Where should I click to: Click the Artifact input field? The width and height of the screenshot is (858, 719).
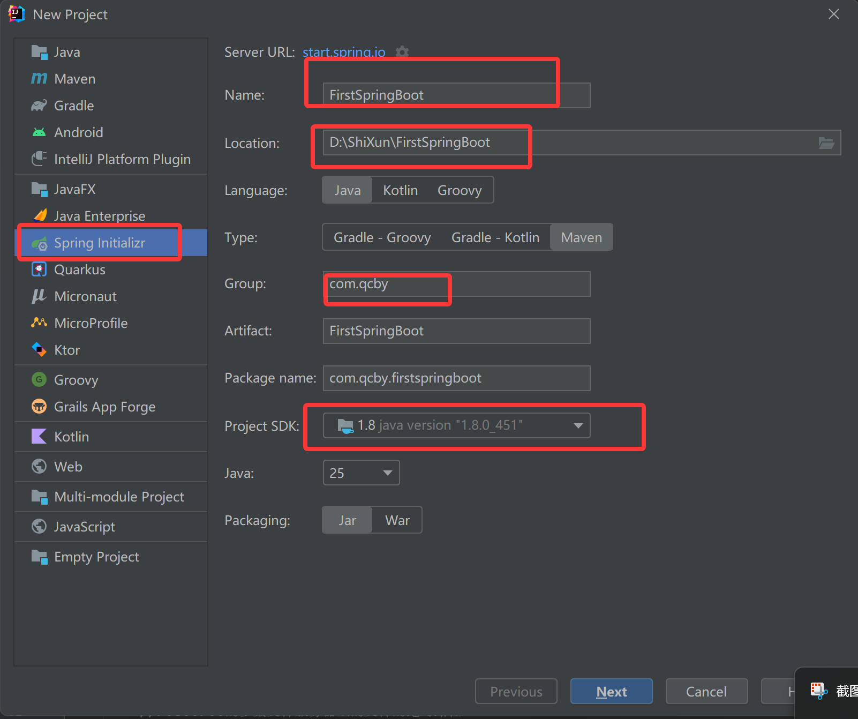click(456, 331)
